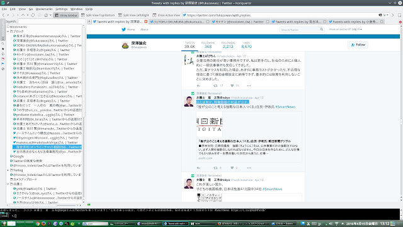Close the TORU OKUMURA tab
This screenshot has width=403, height=227.
208,22
